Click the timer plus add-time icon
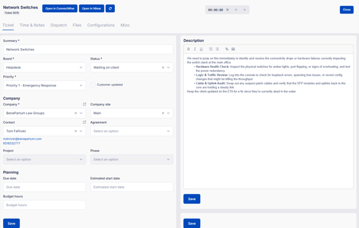Screen dimensions: 359x228 (x=236, y=10)
